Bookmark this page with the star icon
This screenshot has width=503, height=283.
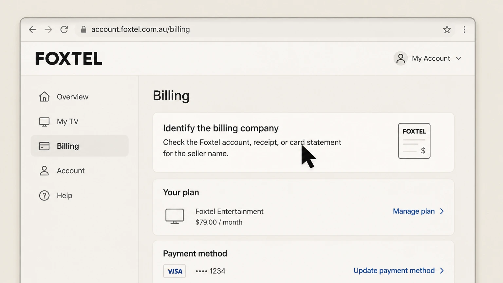tap(447, 29)
